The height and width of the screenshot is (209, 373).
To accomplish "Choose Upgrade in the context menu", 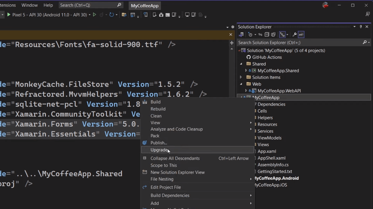I will click(x=197, y=150).
